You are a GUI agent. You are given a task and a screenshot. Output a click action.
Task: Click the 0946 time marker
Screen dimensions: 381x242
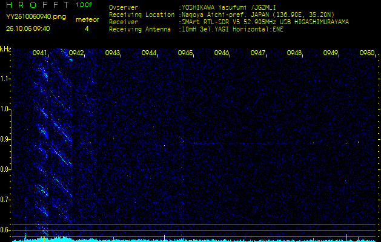click(221, 53)
